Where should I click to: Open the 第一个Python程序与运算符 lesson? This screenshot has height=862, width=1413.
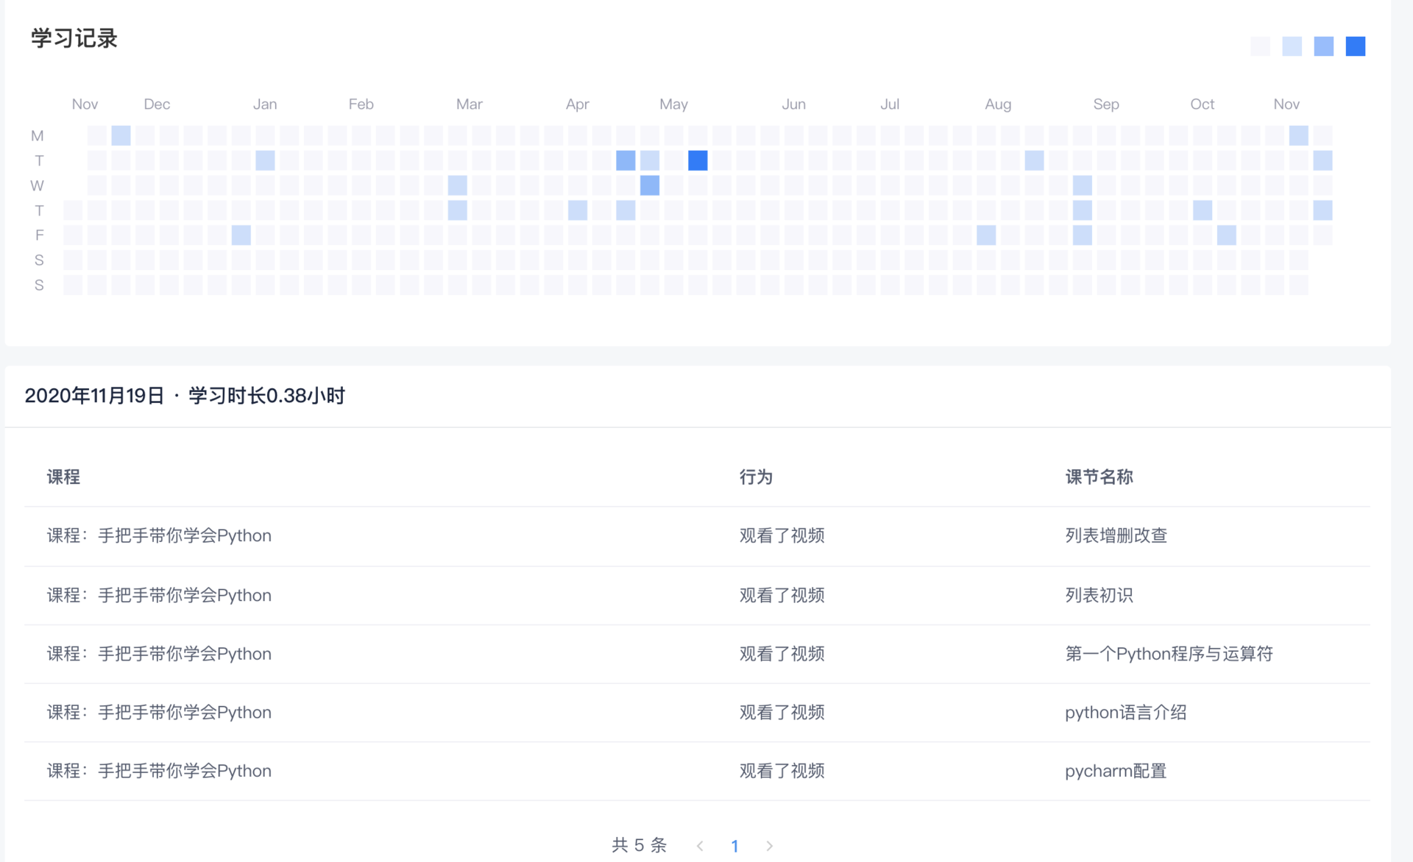[x=1169, y=654]
